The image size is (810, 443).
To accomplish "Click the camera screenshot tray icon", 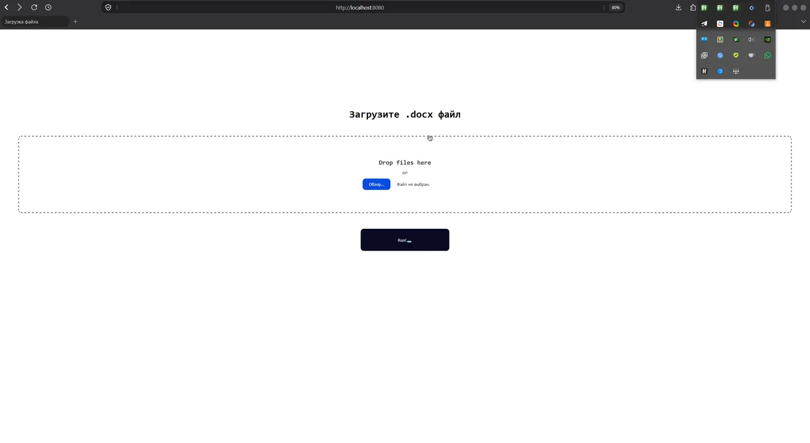I will tap(704, 55).
